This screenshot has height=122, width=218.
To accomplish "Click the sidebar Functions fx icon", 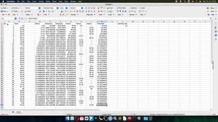I will click(216, 39).
